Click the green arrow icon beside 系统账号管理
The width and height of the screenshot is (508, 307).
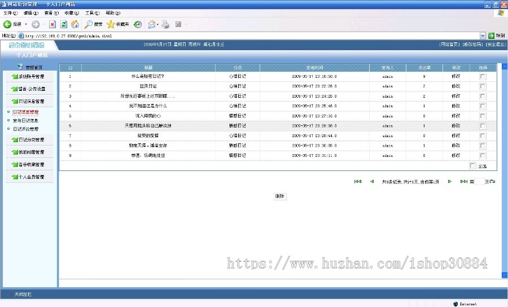click(x=15, y=77)
